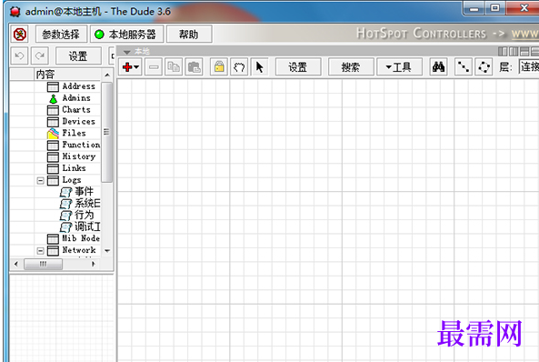The image size is (539, 362).
Task: Click the horizontal scrollbar thumb
Action: (44, 265)
